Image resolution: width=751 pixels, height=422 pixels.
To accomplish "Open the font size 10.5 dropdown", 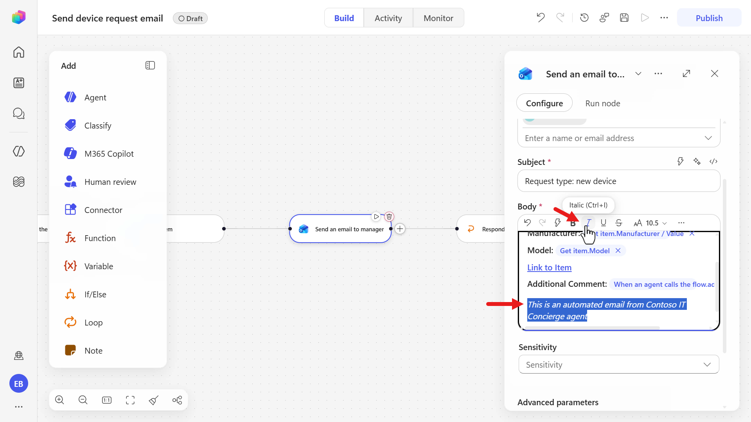I will coord(650,223).
